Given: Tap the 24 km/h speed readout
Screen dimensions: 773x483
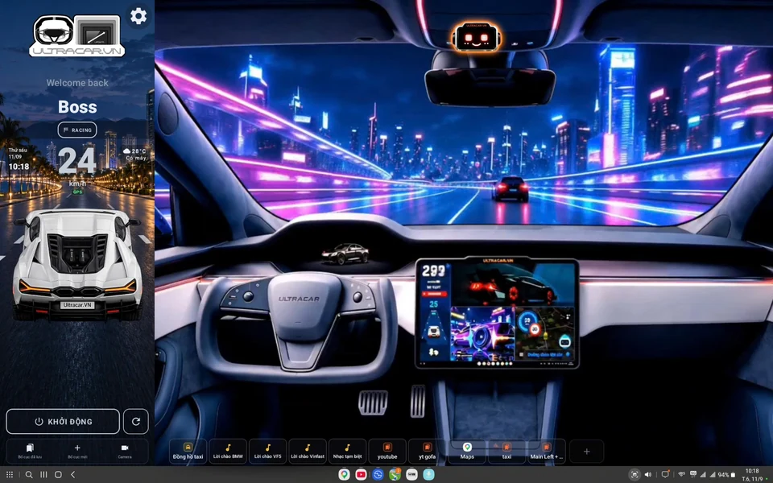Looking at the screenshot, I should (x=77, y=166).
